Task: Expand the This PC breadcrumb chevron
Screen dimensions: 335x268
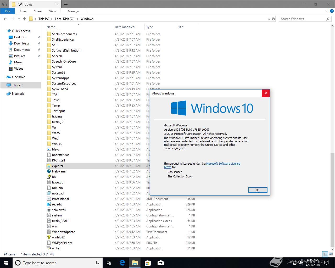Action: [x=52, y=19]
